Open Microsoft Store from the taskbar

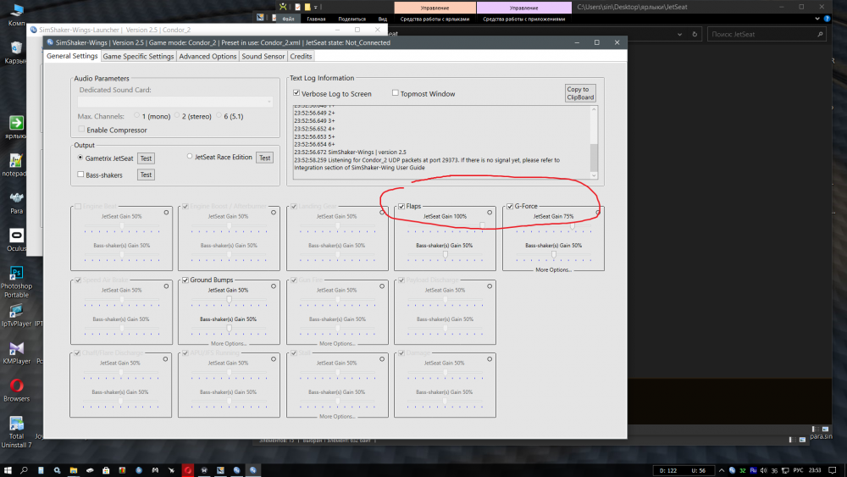point(106,470)
